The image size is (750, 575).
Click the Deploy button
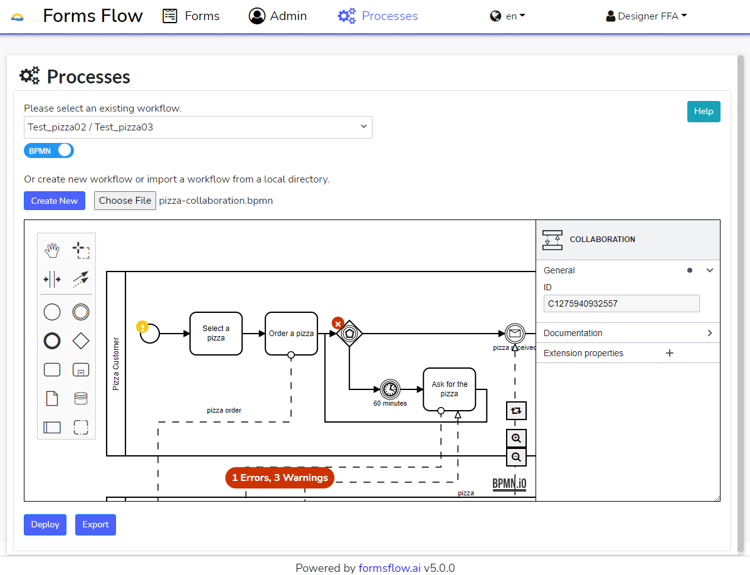[x=45, y=525]
